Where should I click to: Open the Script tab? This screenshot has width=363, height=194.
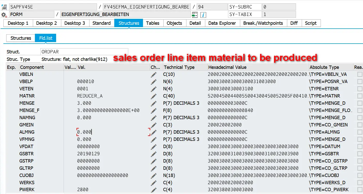pos(311,23)
